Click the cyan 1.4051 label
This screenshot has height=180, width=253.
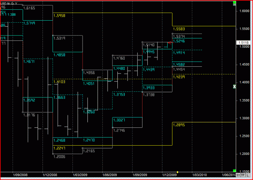[x=89, y=84]
